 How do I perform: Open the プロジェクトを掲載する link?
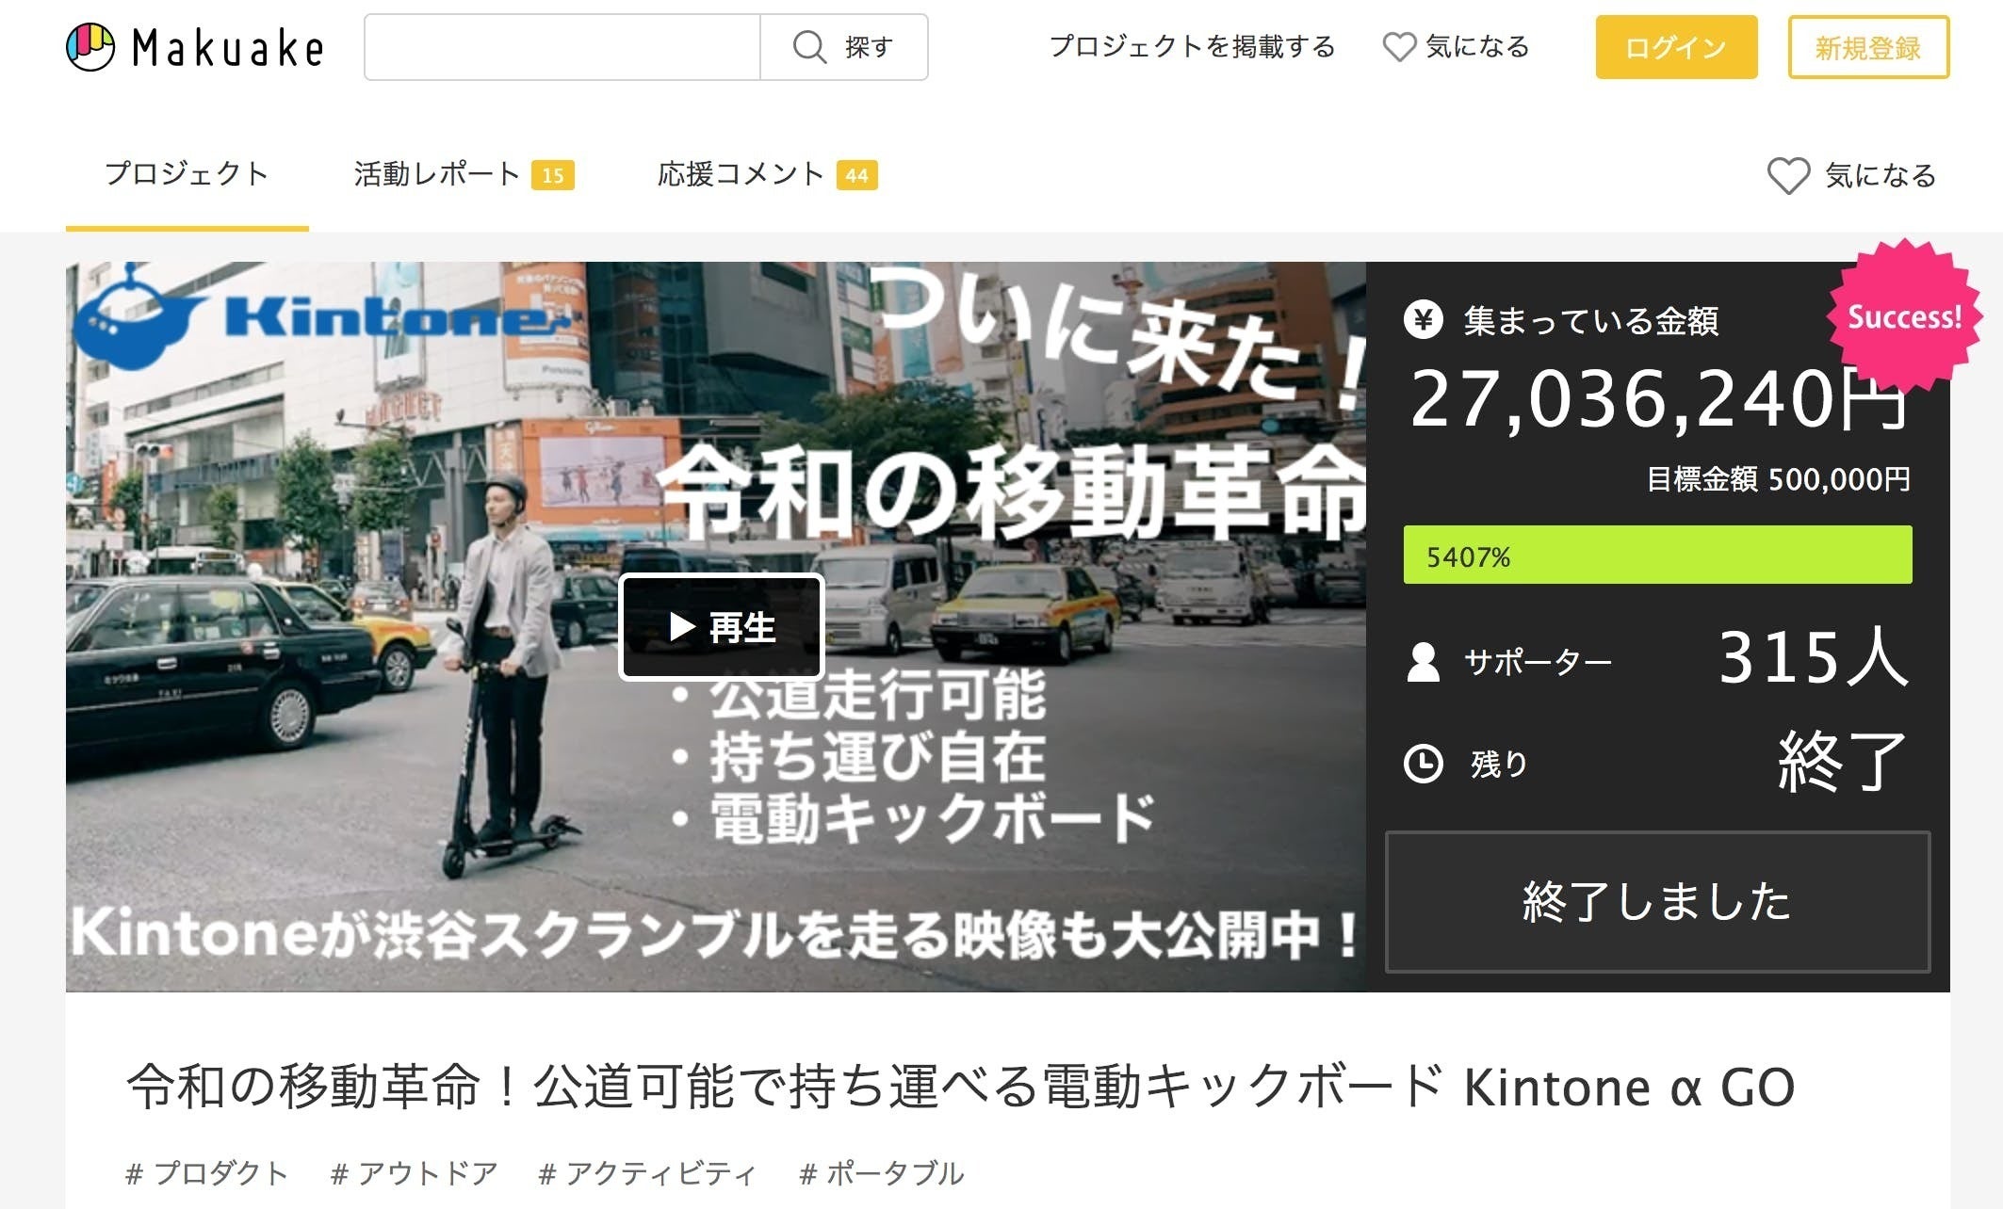coord(1192,46)
